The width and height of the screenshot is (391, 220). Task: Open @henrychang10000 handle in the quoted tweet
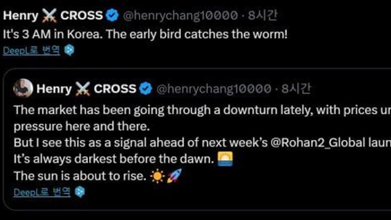point(214,89)
